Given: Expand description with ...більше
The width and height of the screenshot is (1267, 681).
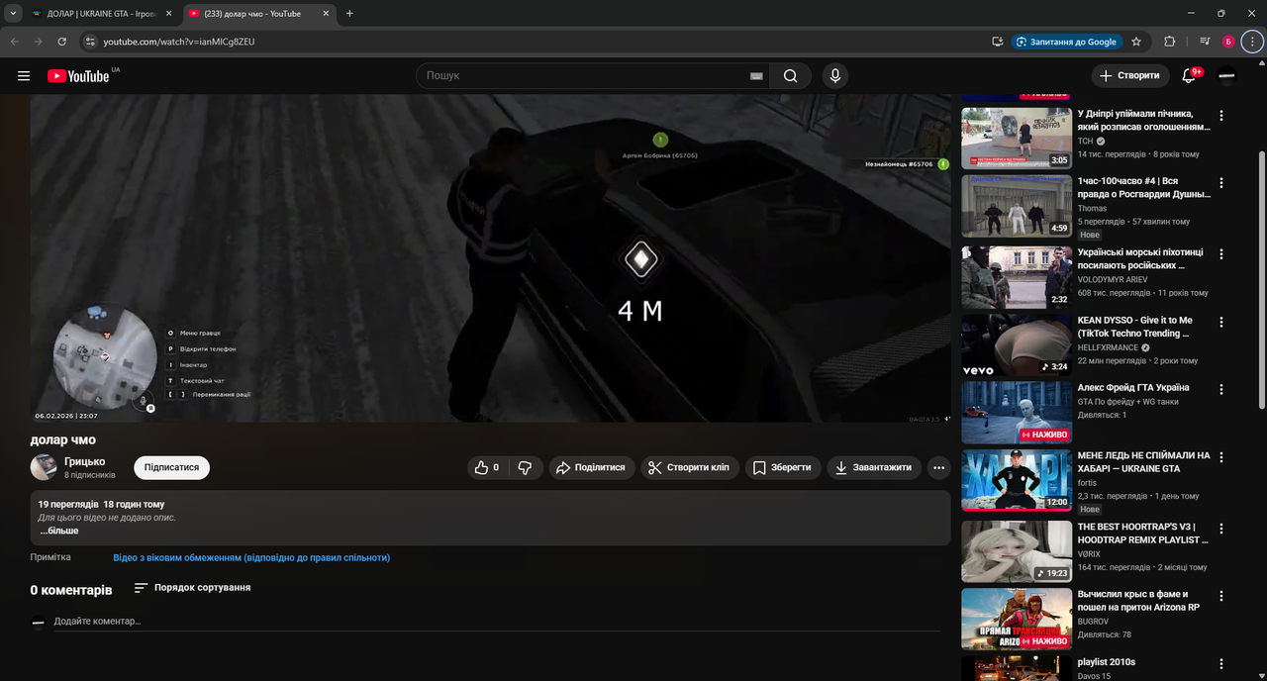Looking at the screenshot, I should tap(58, 532).
